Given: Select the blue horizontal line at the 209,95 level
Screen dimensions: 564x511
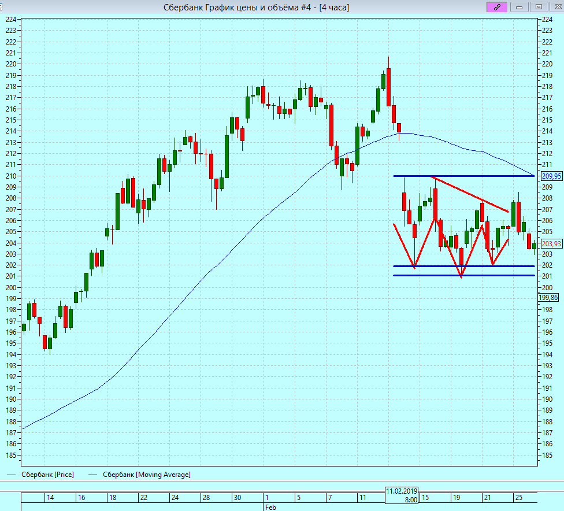Looking at the screenshot, I should click(464, 176).
